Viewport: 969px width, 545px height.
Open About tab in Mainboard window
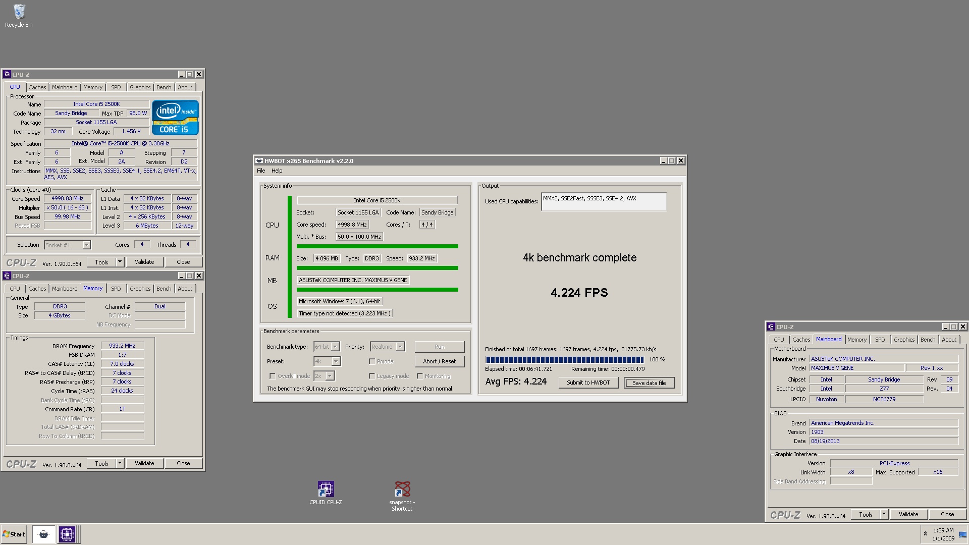[x=949, y=340]
